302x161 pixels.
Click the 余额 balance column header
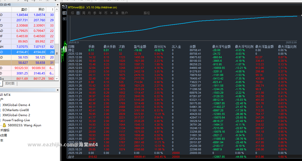pos(192,47)
